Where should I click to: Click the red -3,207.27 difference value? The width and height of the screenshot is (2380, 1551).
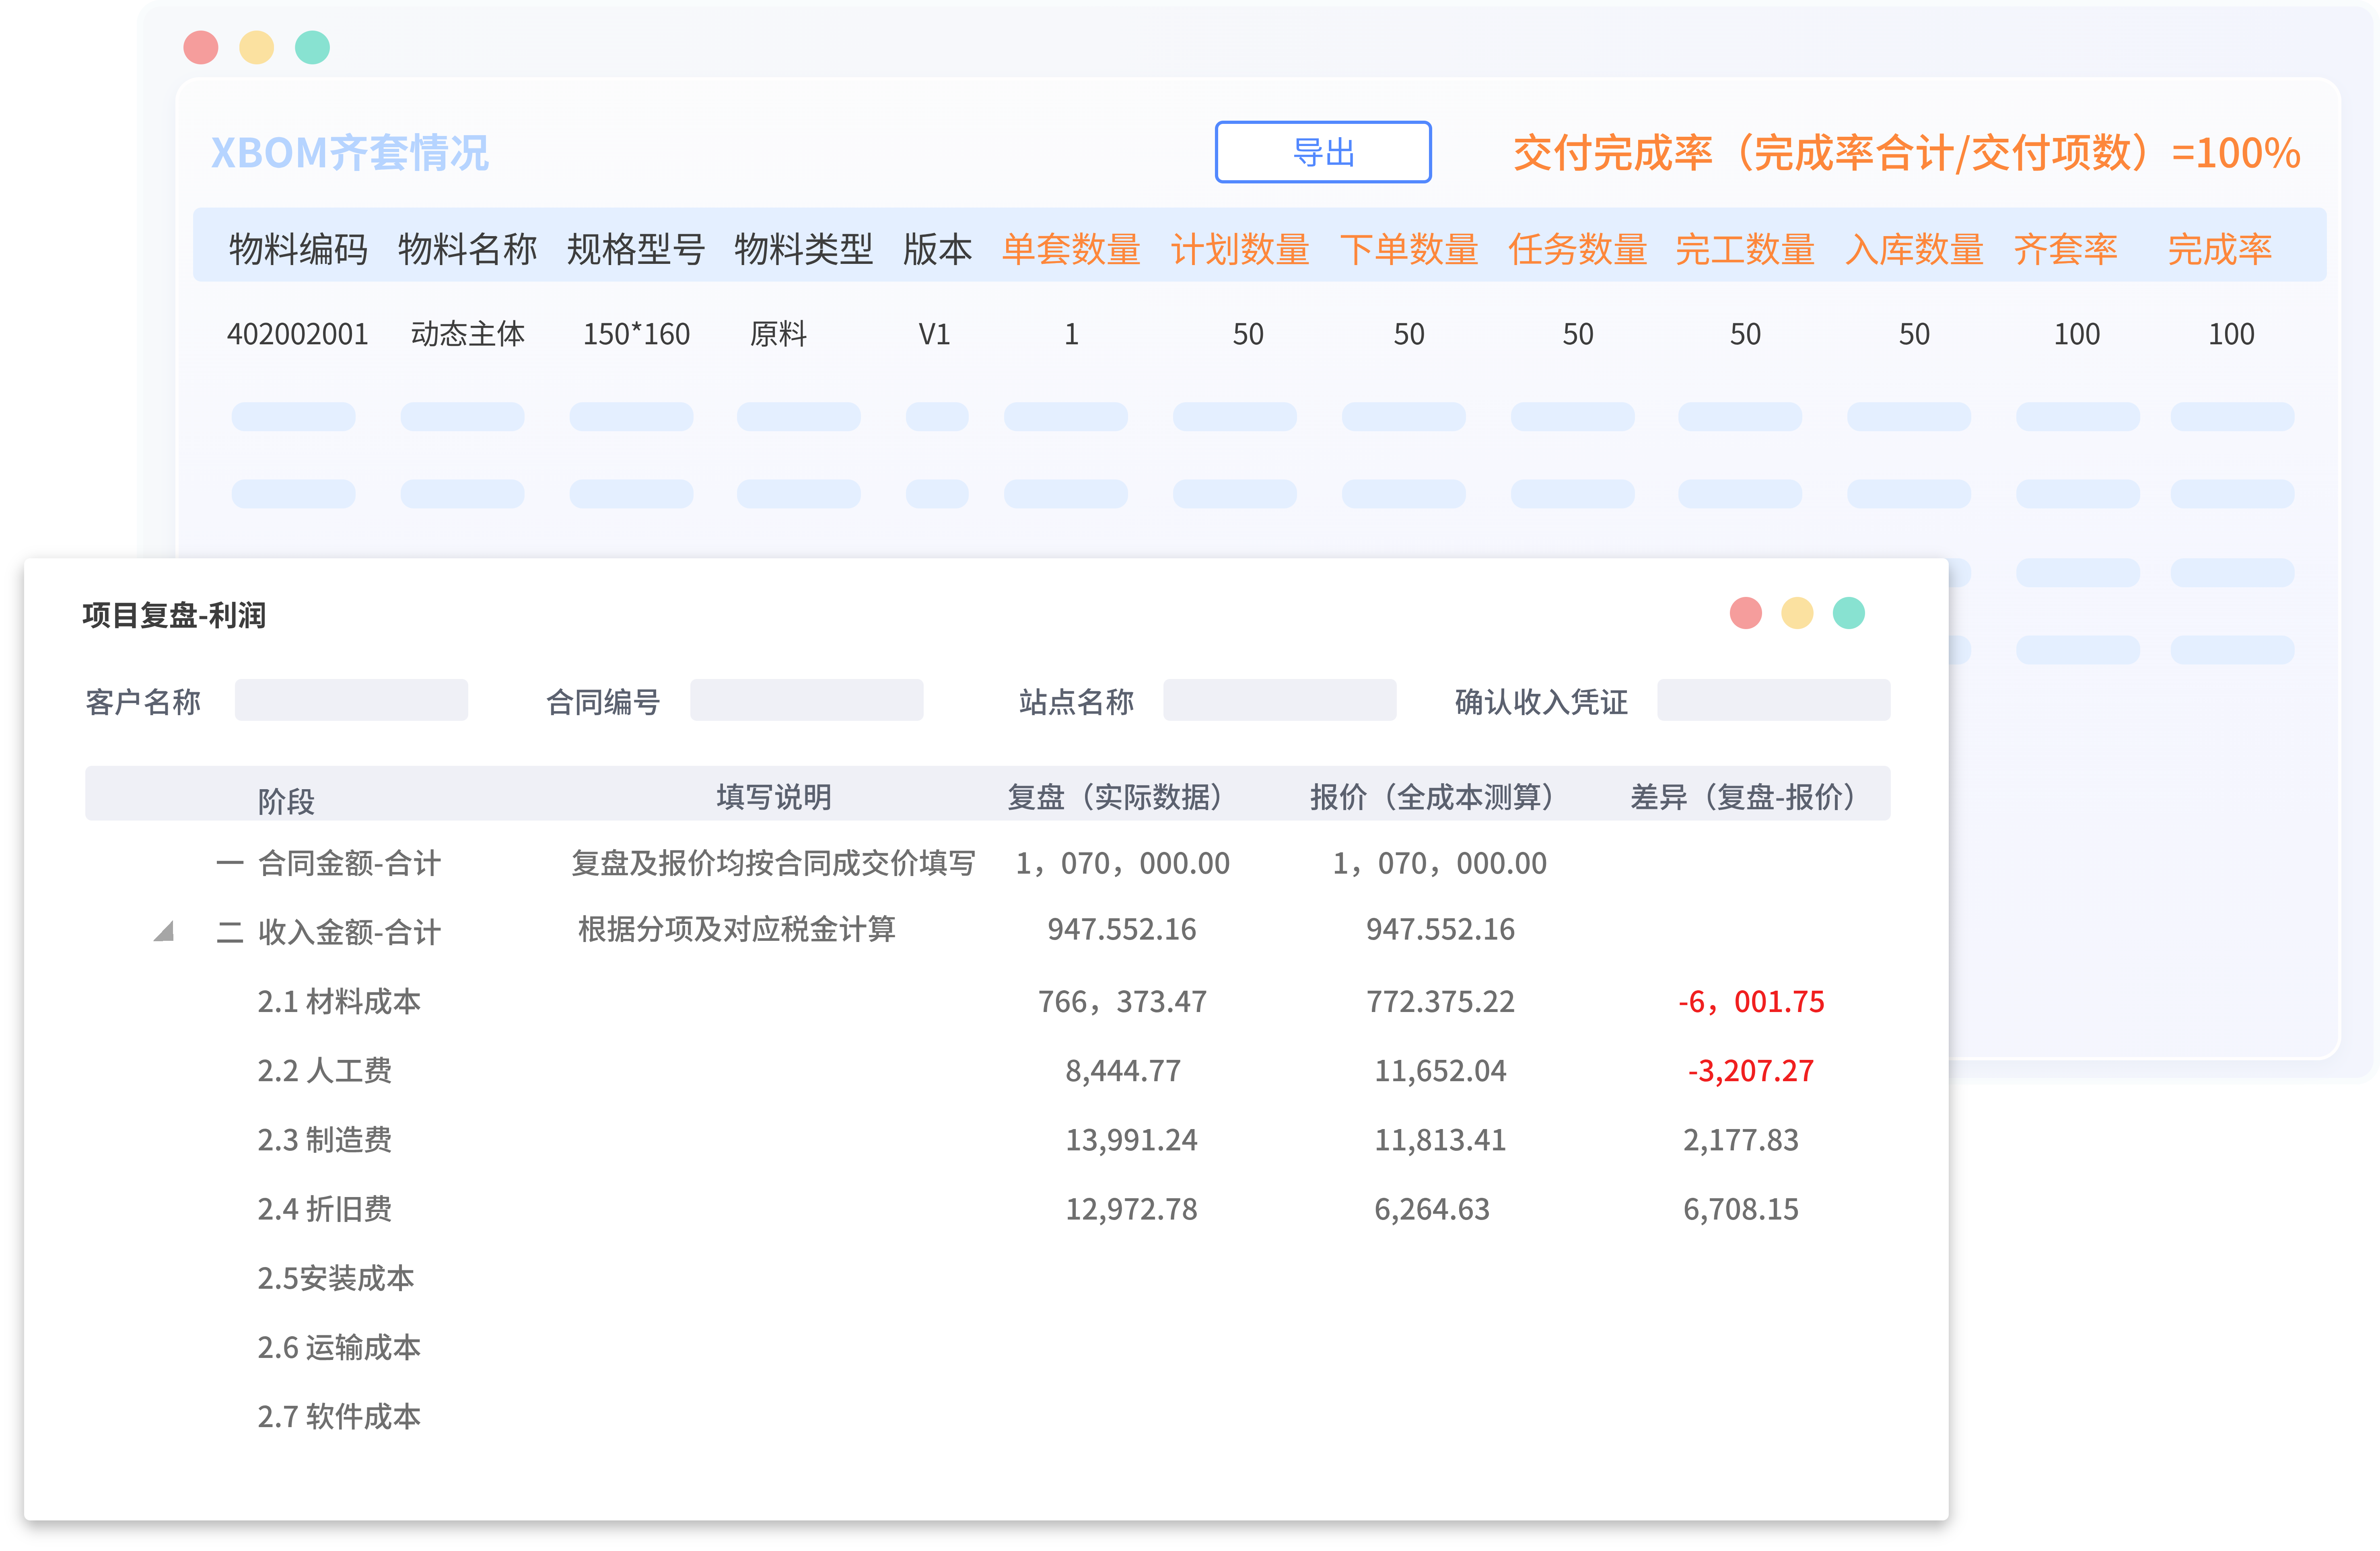point(1751,1071)
